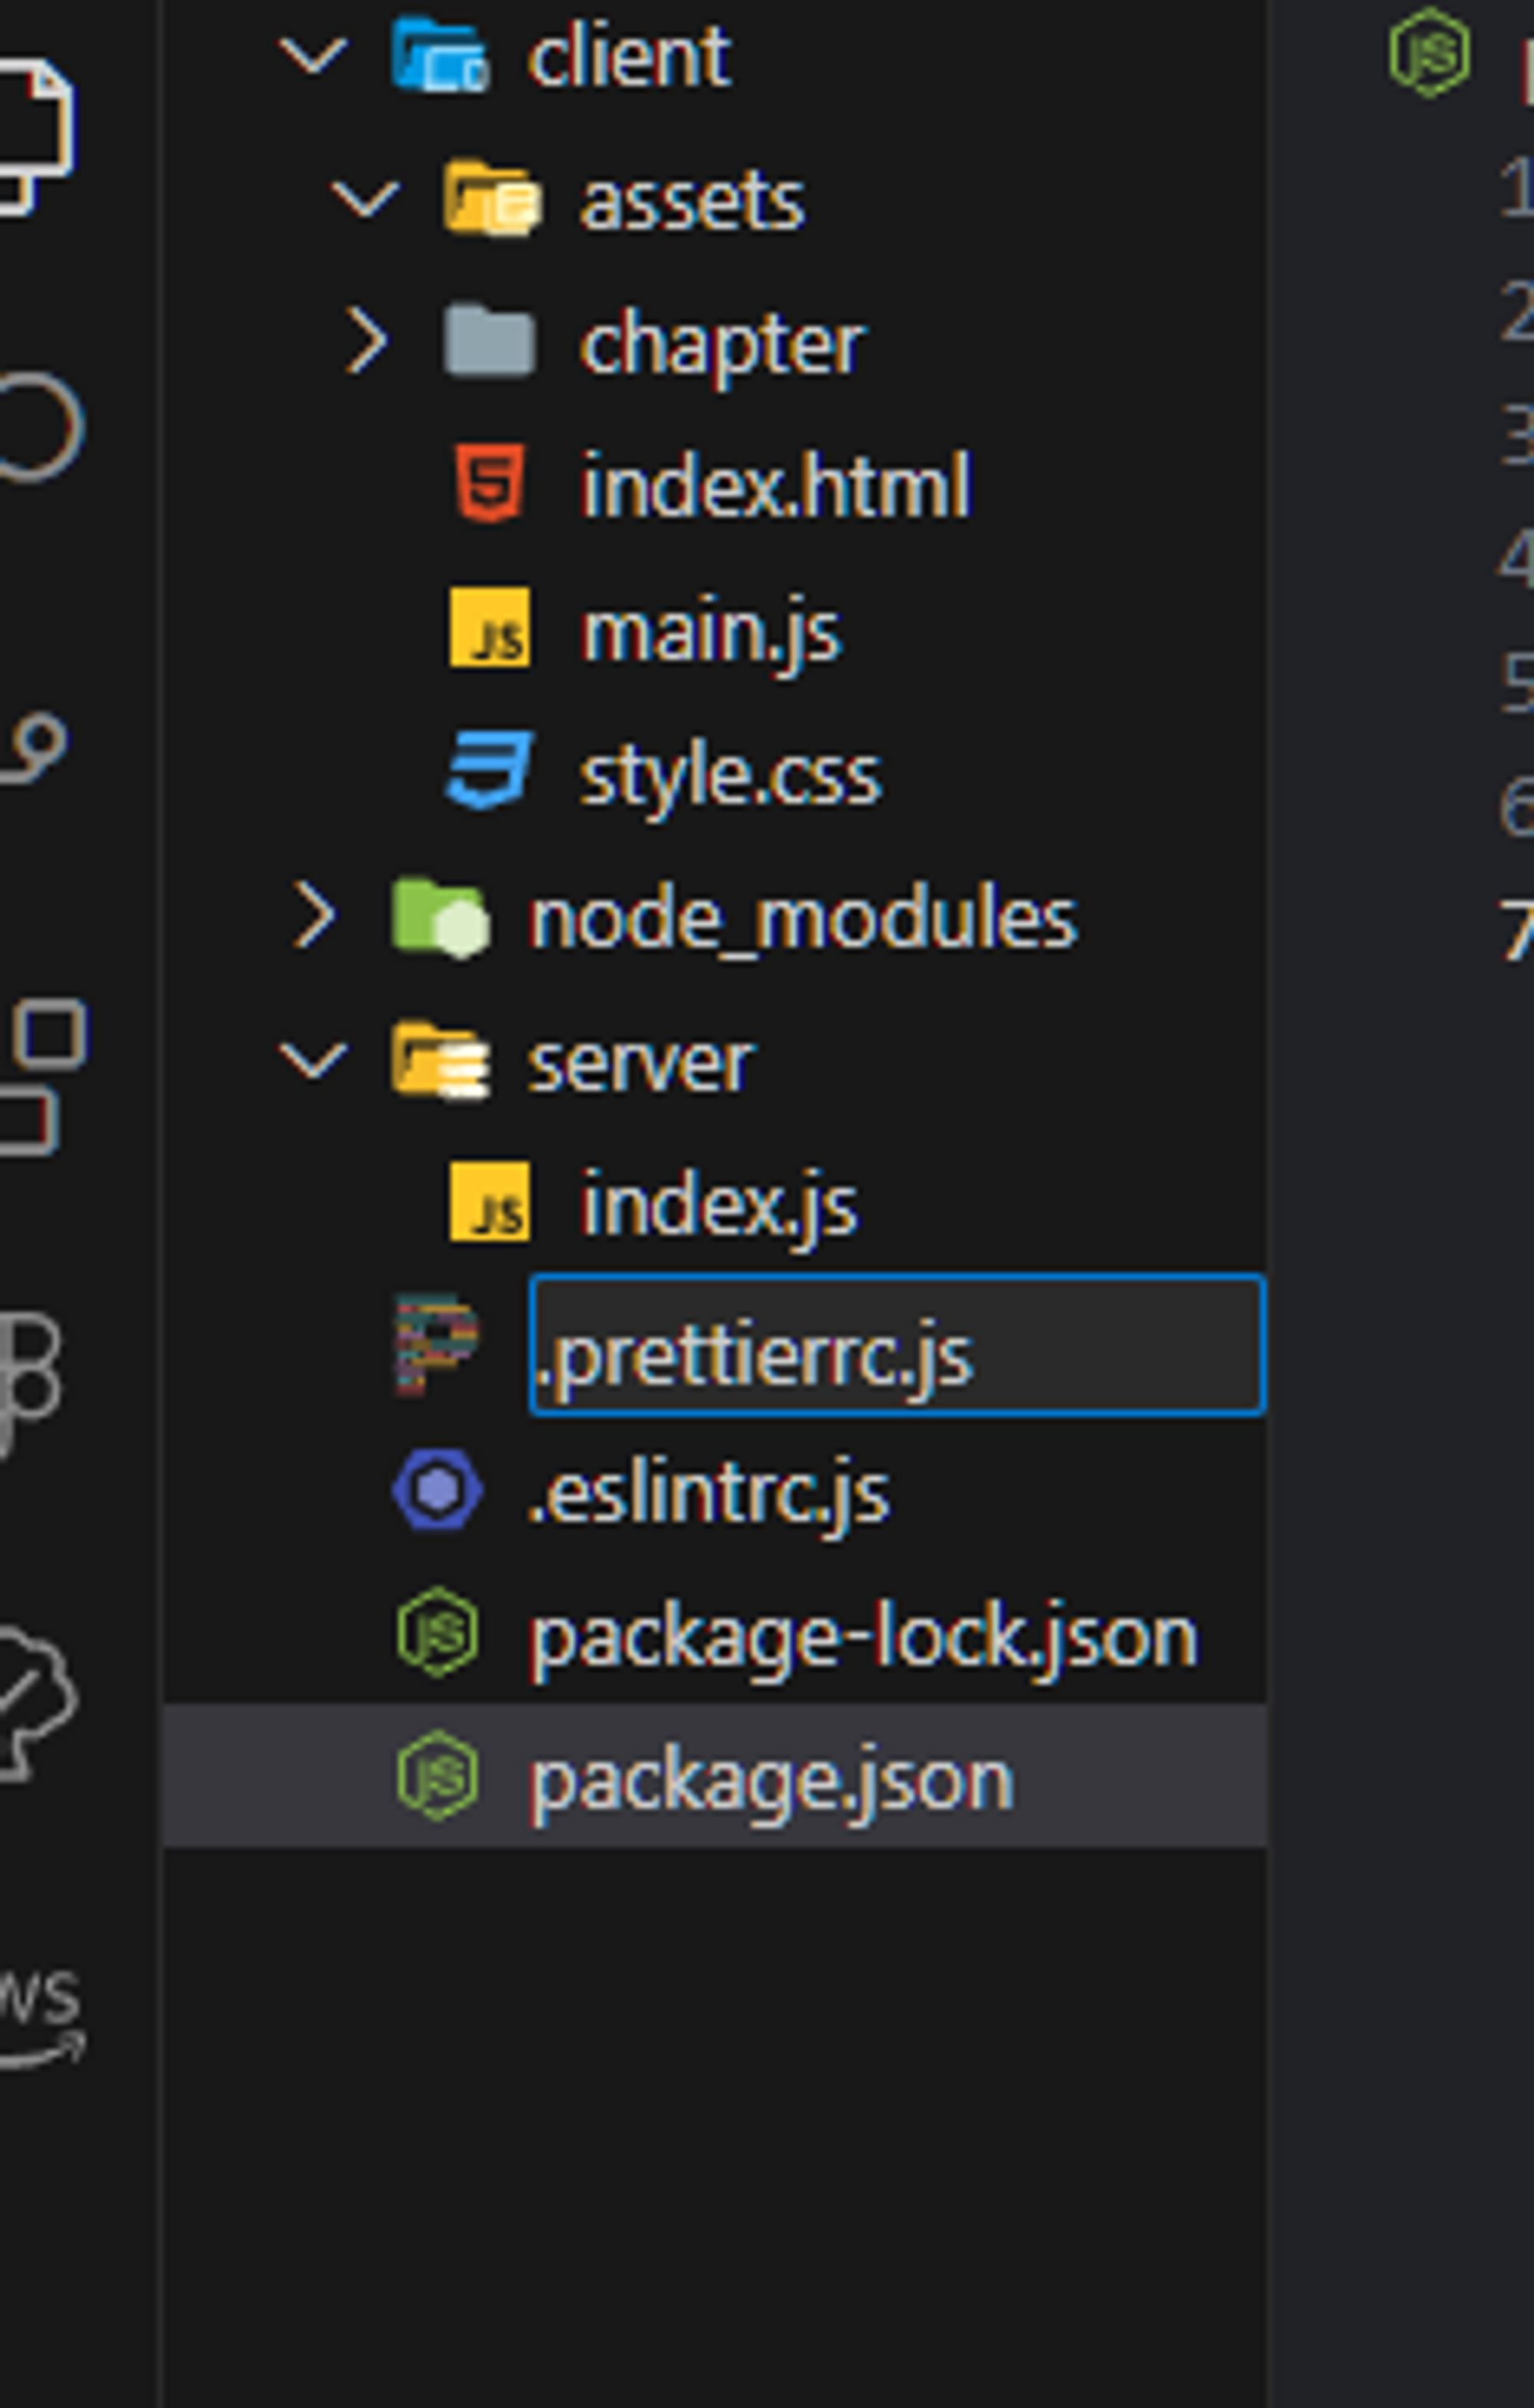The width and height of the screenshot is (1534, 2408).
Task: Open server index.js file
Action: (x=718, y=1206)
